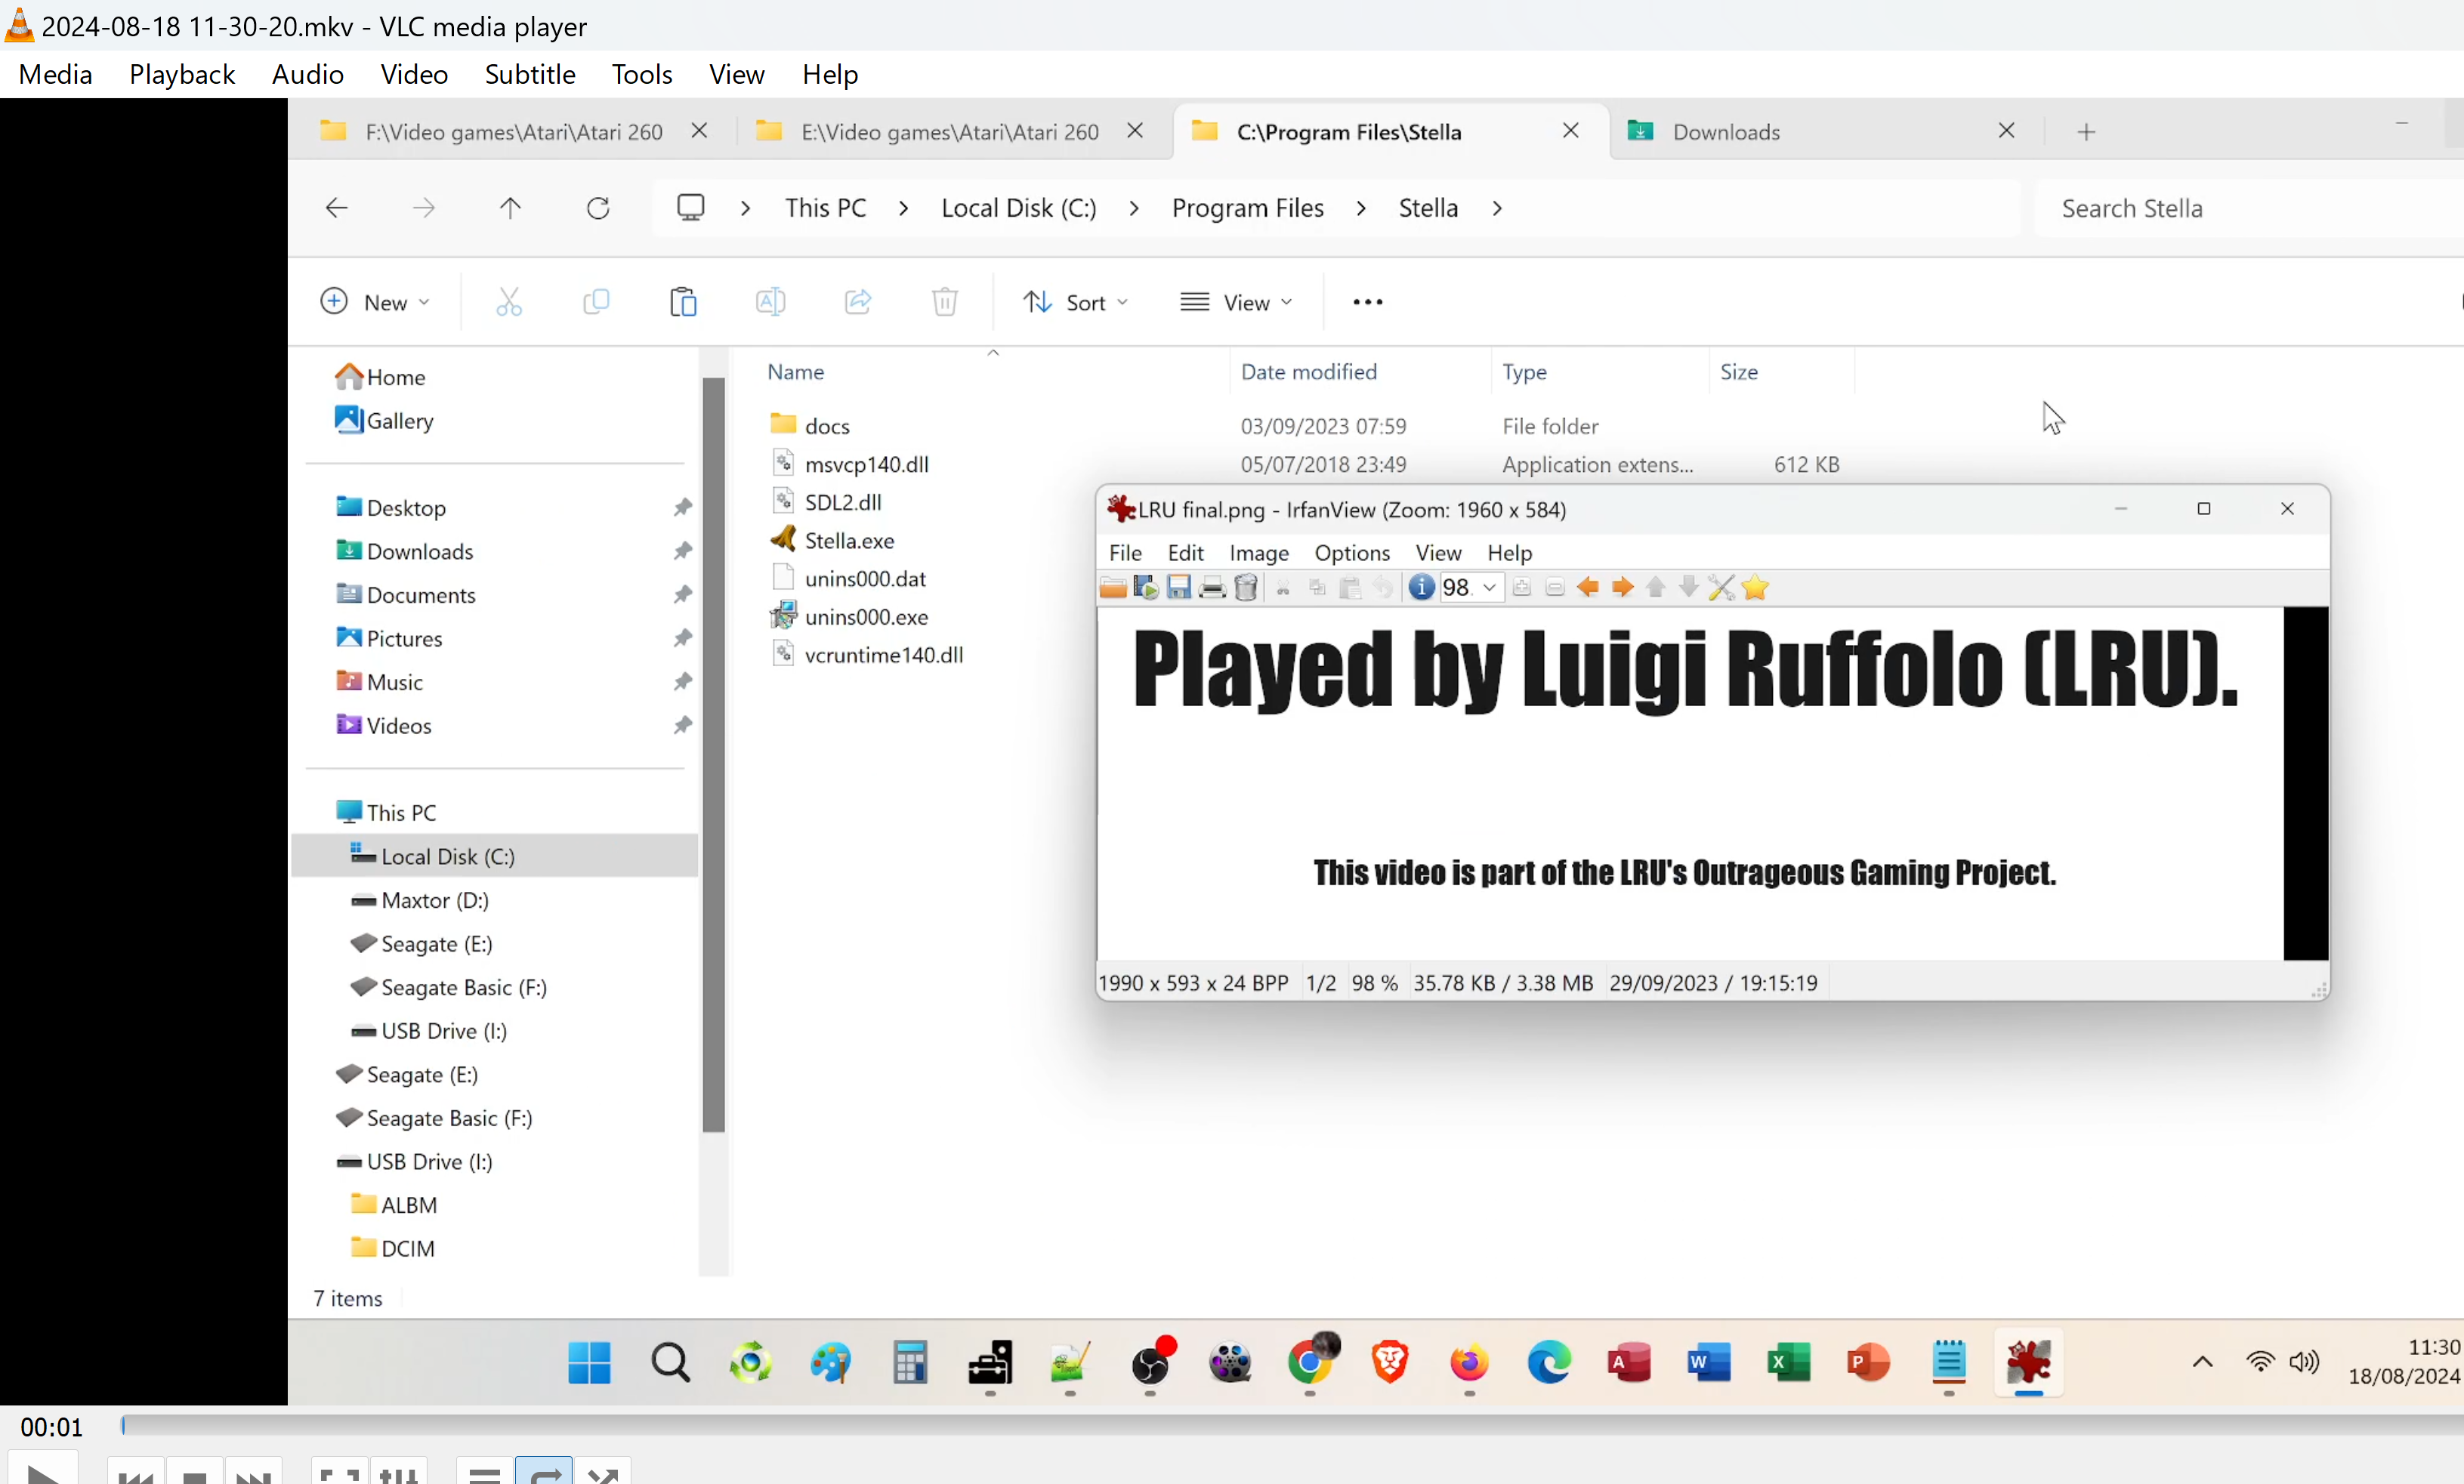Click the Explorer refresh icon

click(598, 208)
